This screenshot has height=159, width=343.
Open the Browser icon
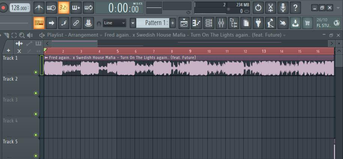pos(234,23)
